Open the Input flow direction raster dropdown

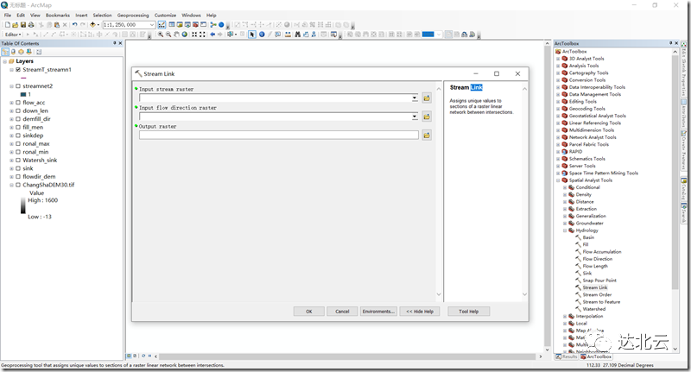click(415, 117)
